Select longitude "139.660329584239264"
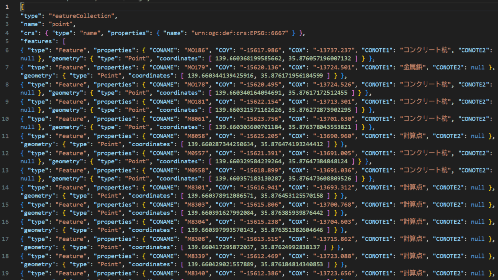This screenshot has height=280, width=498. point(249,161)
